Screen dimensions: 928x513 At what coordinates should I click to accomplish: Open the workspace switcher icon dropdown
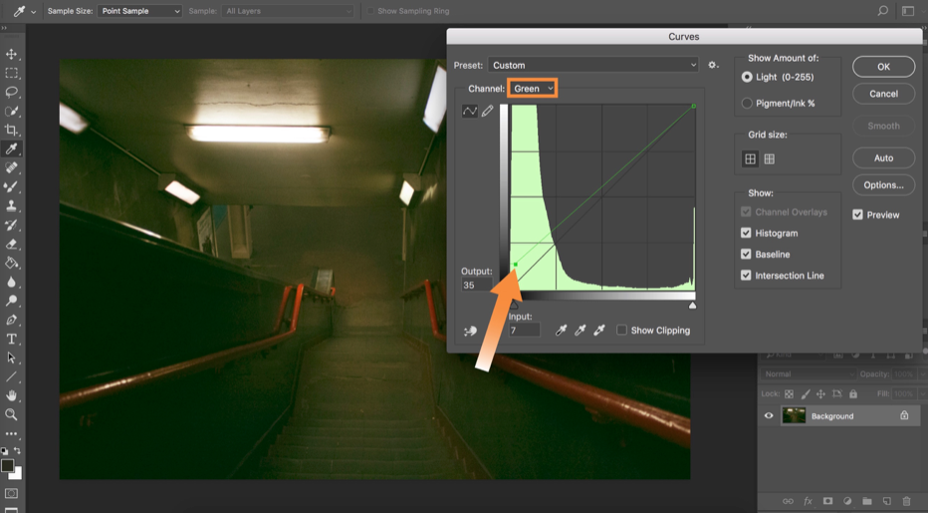[x=908, y=11]
